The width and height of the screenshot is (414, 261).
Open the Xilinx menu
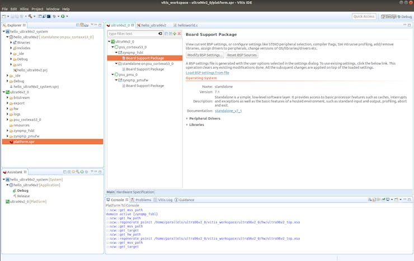(24, 9)
